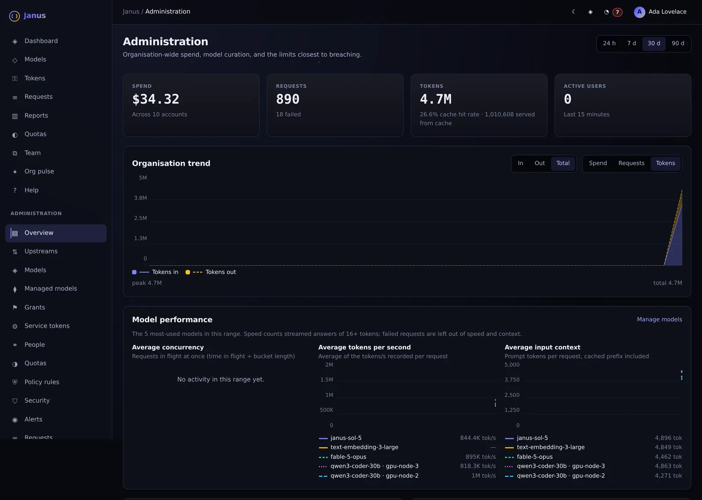Switch trend direction to Total
Screen dimensions: 702x500
[563, 163]
